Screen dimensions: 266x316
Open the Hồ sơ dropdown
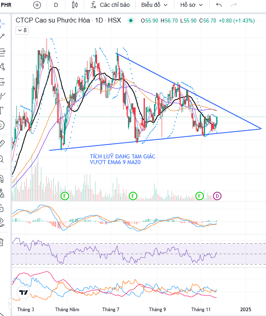click(191, 5)
